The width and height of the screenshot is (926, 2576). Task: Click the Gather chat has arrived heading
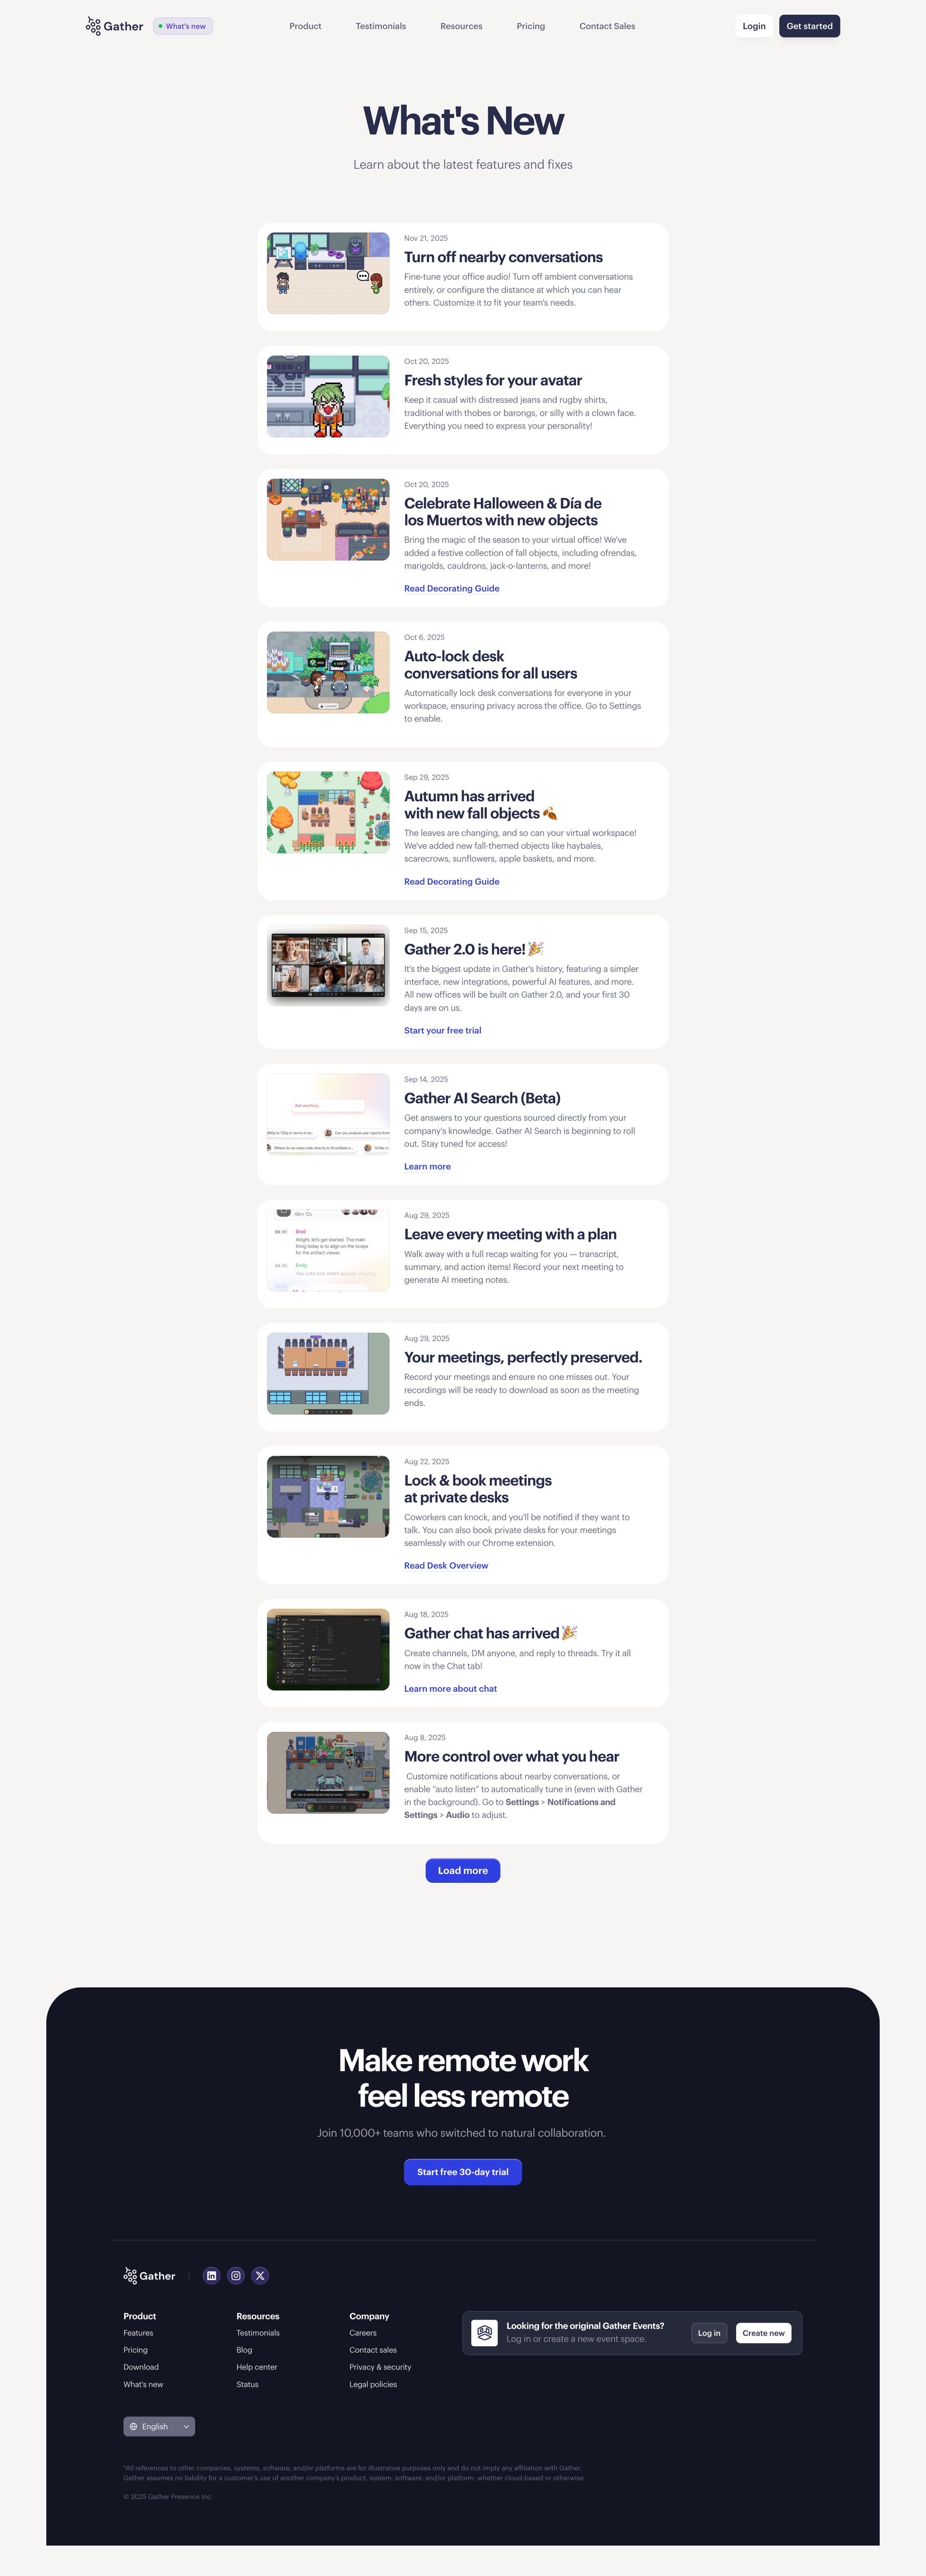(x=490, y=1633)
